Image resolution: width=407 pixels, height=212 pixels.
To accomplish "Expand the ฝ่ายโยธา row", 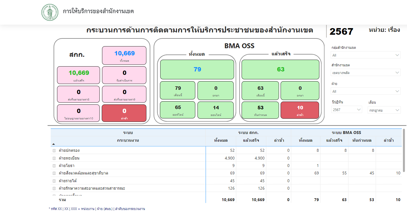I will (x=54, y=166).
